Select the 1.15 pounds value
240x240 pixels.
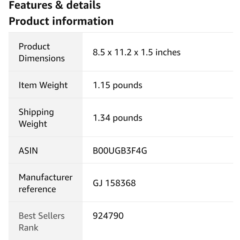118,85
